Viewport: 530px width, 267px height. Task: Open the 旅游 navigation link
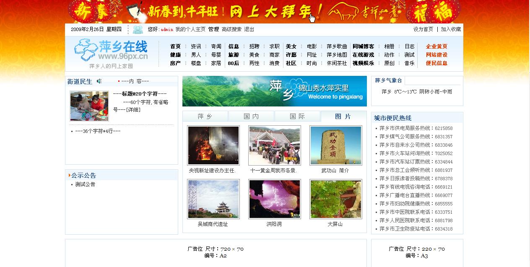pos(234,55)
